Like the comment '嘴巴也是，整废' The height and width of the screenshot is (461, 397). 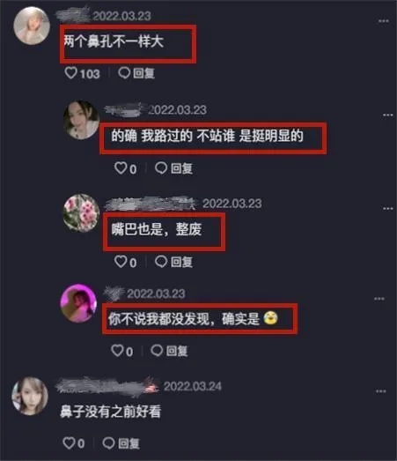pyautogui.click(x=121, y=262)
